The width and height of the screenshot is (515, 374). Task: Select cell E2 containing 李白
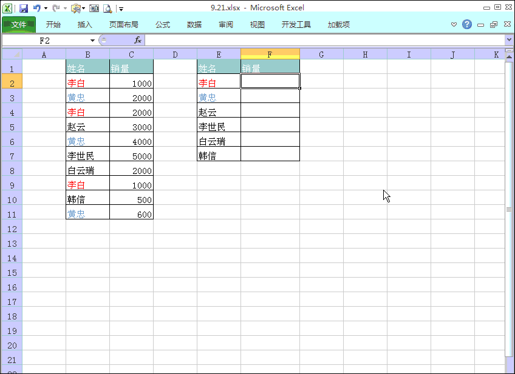(x=219, y=81)
